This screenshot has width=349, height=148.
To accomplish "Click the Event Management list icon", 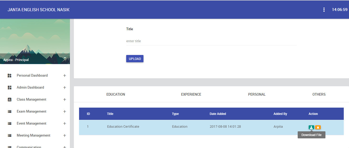I will click(x=10, y=124).
